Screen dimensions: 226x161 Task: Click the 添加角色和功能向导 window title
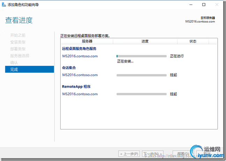[x=23, y=5]
